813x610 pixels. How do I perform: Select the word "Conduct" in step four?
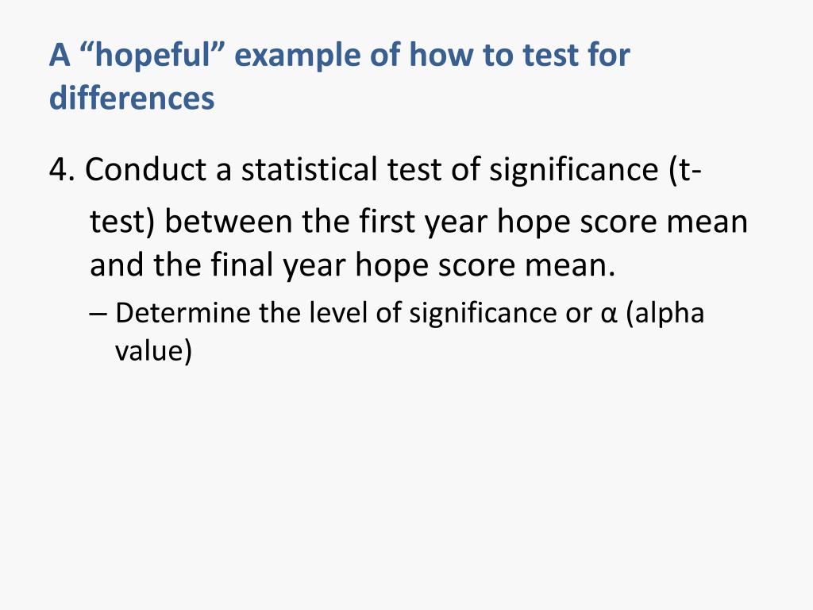point(146,169)
